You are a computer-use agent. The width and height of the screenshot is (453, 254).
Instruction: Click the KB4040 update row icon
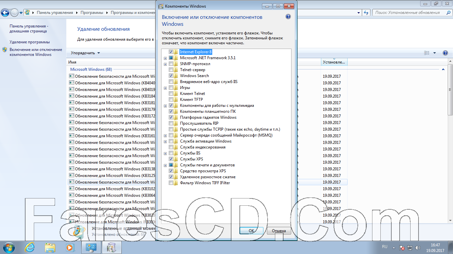72,83
